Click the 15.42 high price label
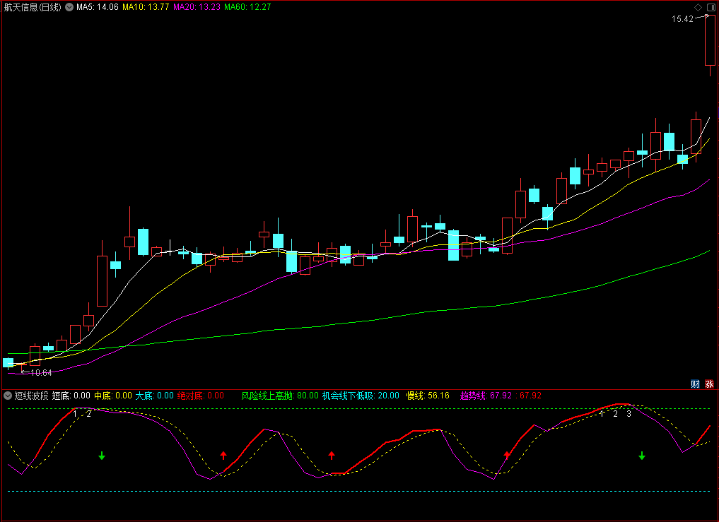 pyautogui.click(x=682, y=19)
